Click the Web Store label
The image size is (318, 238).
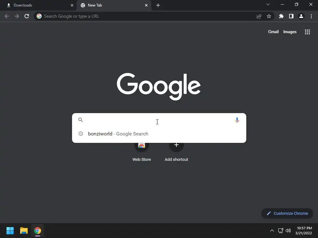click(142, 160)
